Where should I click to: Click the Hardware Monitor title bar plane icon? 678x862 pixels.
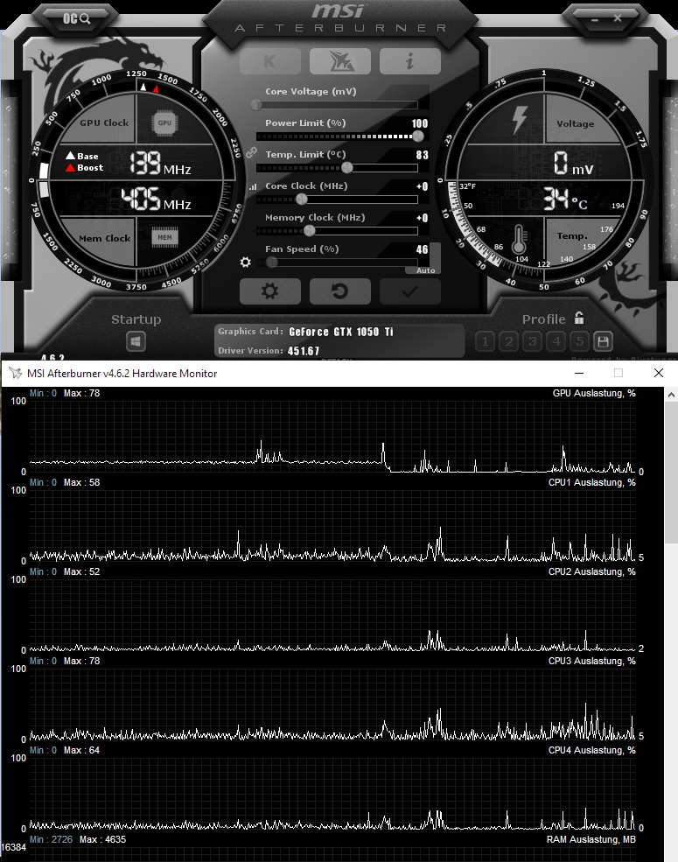click(16, 374)
